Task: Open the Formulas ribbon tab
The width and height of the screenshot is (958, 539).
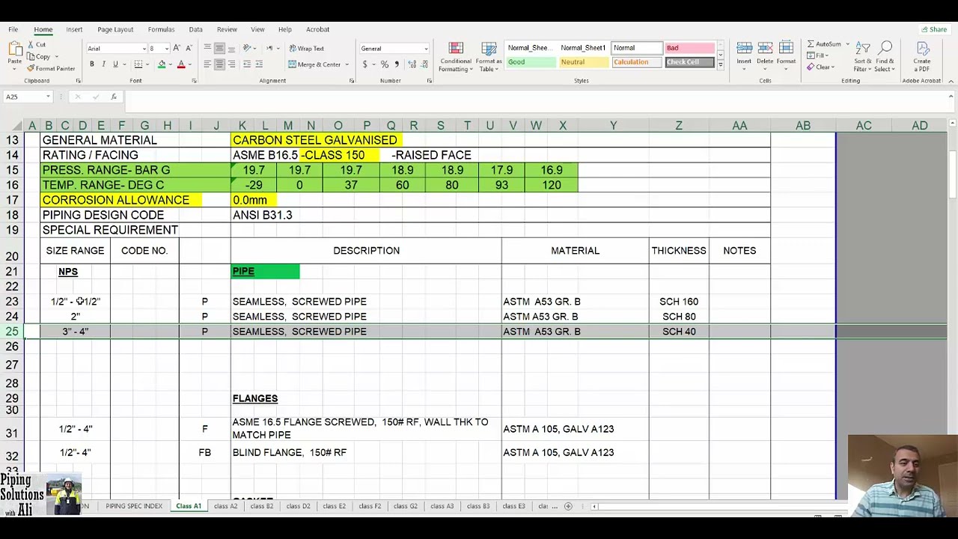Action: (161, 29)
